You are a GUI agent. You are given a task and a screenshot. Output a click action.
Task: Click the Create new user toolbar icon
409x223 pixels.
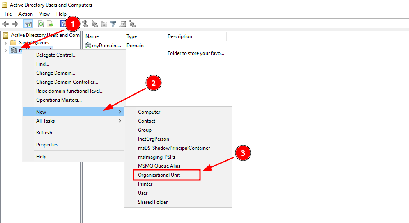pyautogui.click(x=85, y=24)
